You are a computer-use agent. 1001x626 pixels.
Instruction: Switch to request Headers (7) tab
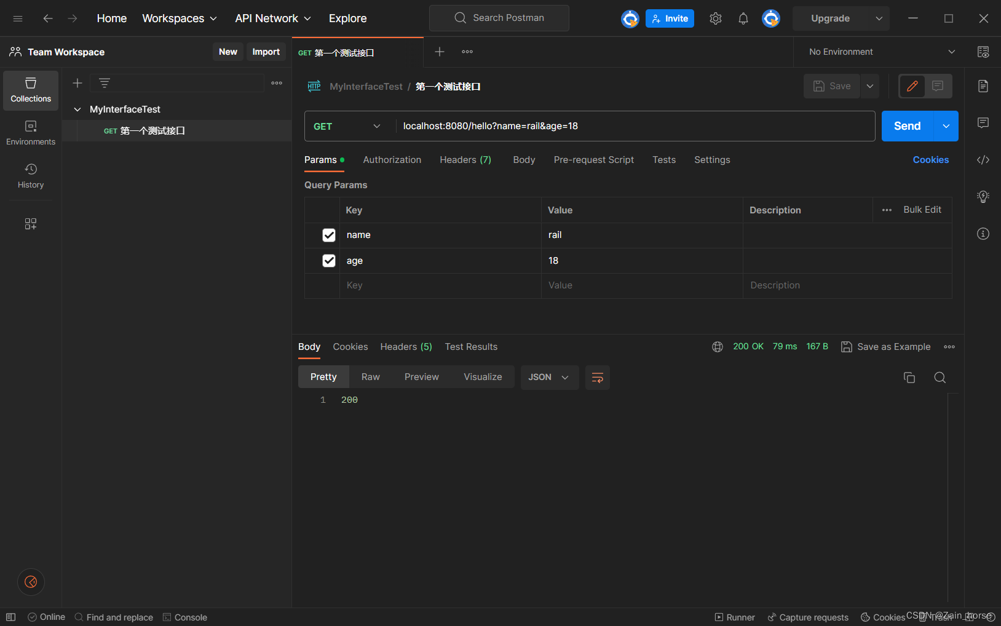coord(465,160)
